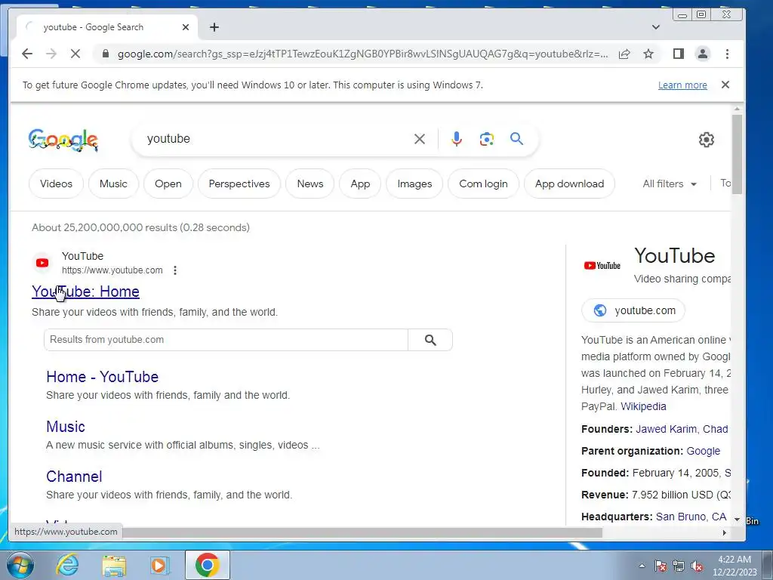Show hidden system tray icons
The height and width of the screenshot is (580, 773).
(x=642, y=566)
